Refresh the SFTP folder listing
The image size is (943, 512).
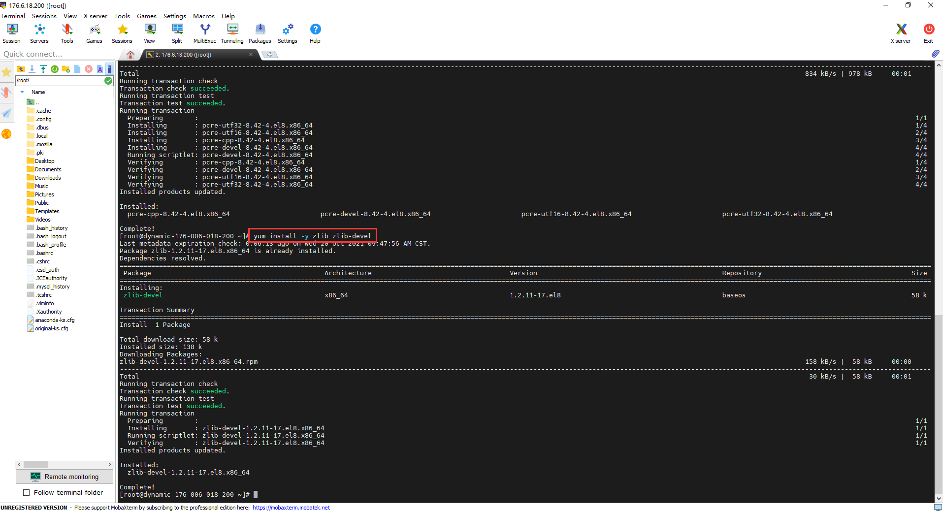[x=55, y=69]
